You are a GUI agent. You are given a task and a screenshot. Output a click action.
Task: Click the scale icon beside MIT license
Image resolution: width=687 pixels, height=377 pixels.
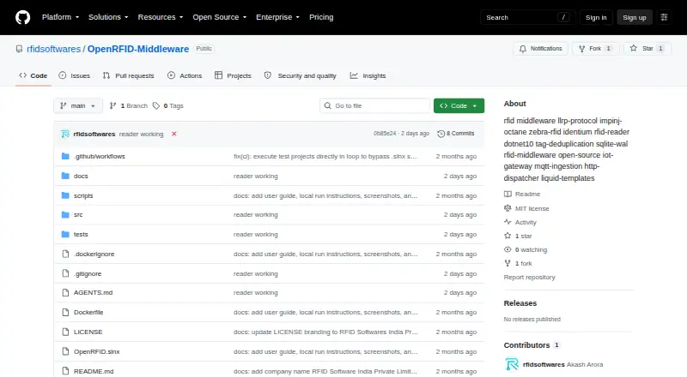pos(508,208)
